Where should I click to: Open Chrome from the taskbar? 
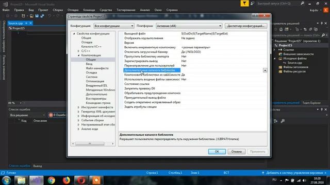pos(51,180)
